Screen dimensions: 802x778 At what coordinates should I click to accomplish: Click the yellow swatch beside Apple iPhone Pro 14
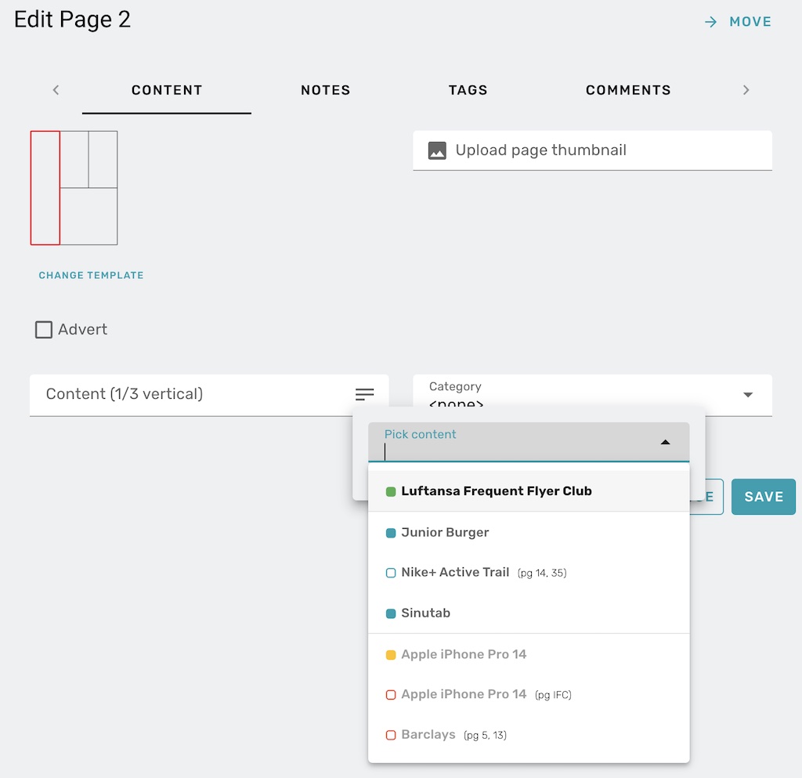388,654
